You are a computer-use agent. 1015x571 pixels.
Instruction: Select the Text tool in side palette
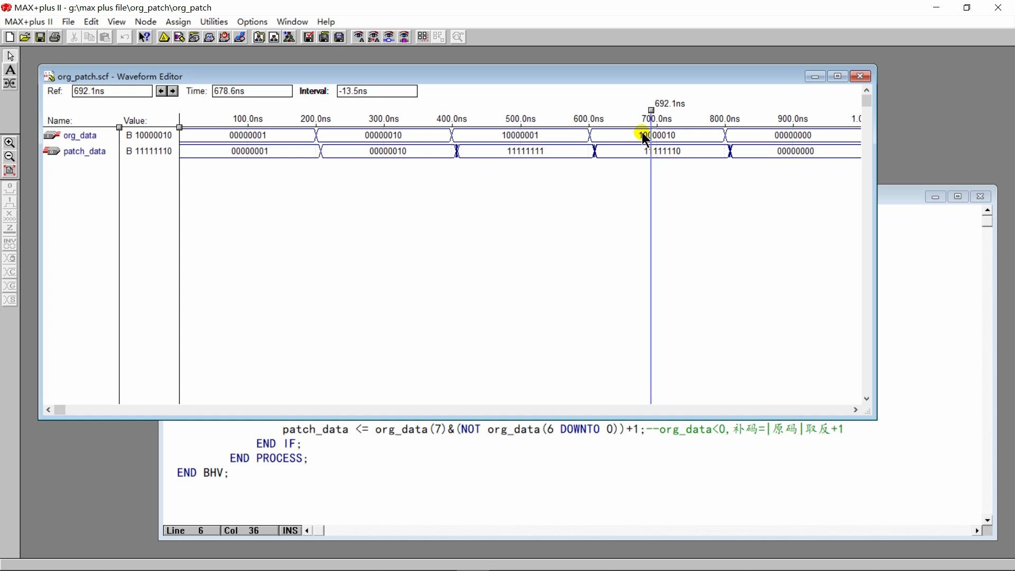10,70
